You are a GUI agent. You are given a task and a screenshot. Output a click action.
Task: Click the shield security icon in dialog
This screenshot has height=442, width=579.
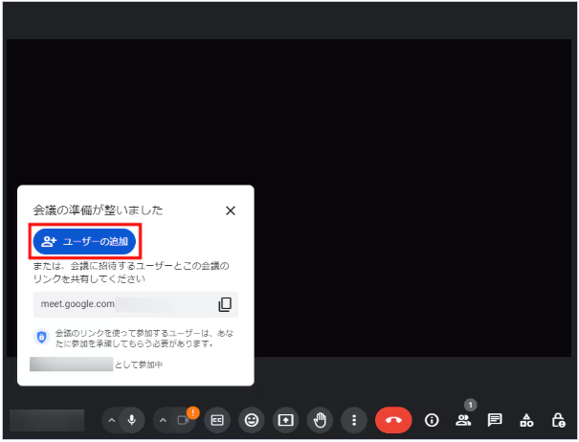tap(41, 337)
